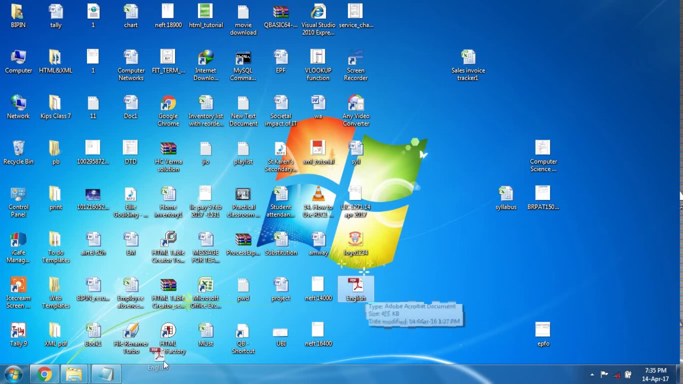Select the To do Templates folder
683x384 pixels.
pos(55,239)
